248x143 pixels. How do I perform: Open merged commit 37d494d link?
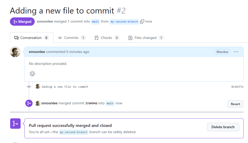point(91,103)
